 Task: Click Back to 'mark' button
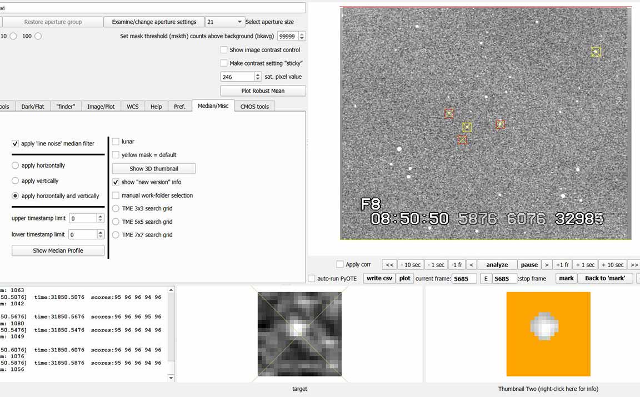pos(605,278)
